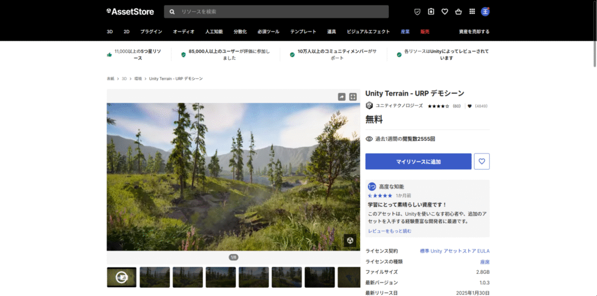Screen dimensions: 597x296
Task: Open the 必須ツール menu
Action: click(x=268, y=32)
